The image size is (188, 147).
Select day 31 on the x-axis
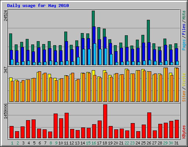coord(176,143)
